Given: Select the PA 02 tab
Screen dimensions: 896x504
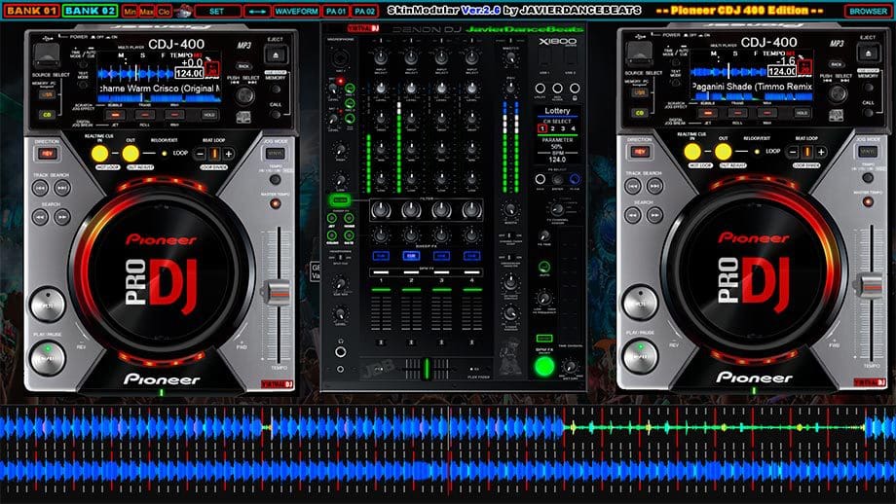Looking at the screenshot, I should 364,12.
